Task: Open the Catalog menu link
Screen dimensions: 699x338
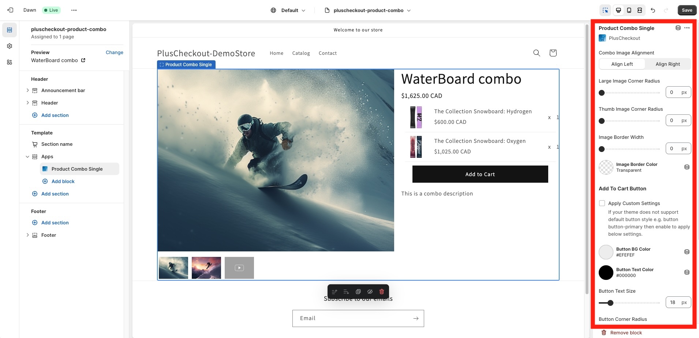Action: (x=301, y=53)
